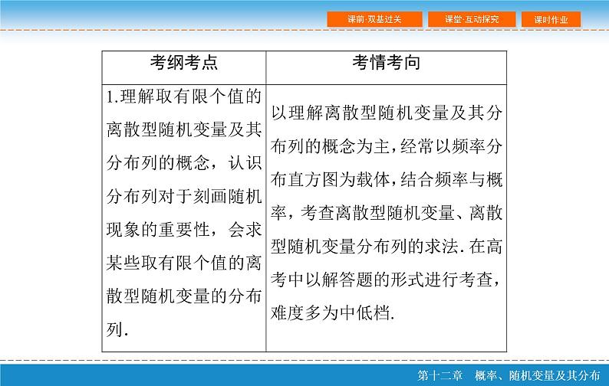
Task: Click the line '型随机变量分布列的求法.在高'
Action: (387, 247)
